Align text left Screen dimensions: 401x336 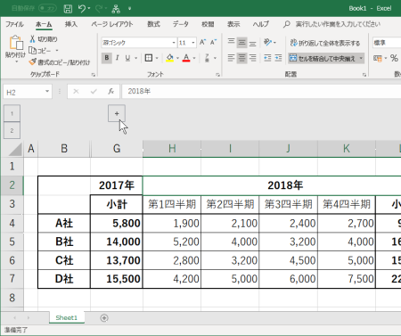(231, 58)
